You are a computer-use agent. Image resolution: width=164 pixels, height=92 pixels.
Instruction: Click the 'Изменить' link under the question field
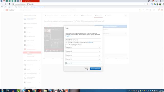(x=90, y=42)
